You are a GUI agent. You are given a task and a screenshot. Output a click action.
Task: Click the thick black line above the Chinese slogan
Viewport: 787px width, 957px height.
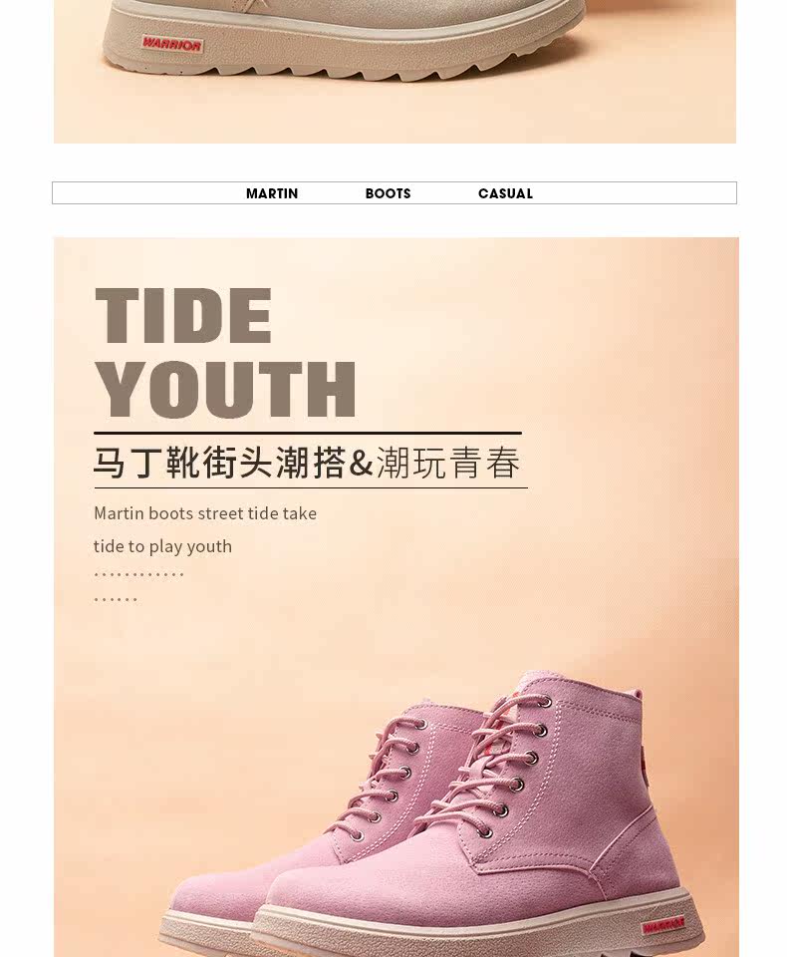308,433
